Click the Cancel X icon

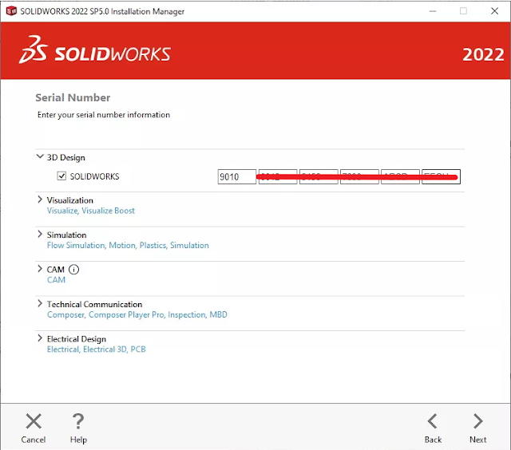click(x=34, y=421)
